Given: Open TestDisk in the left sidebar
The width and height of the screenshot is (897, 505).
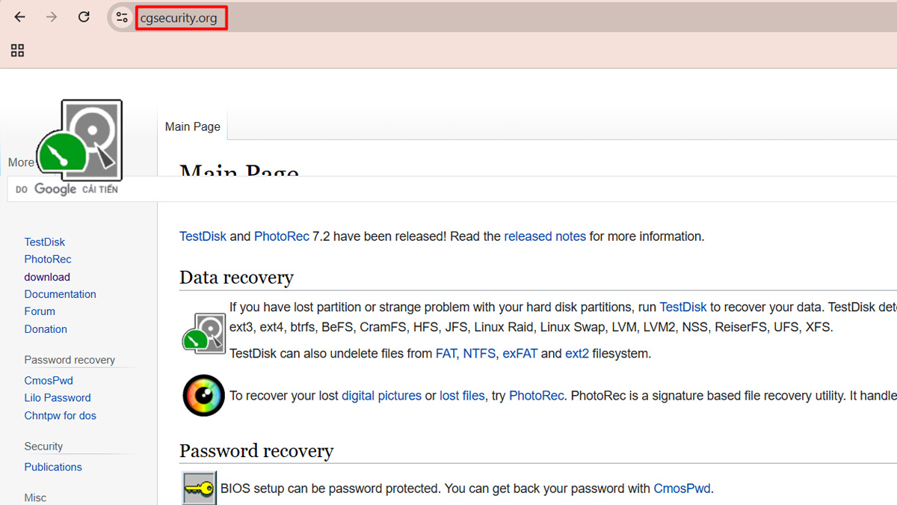Looking at the screenshot, I should pos(45,242).
